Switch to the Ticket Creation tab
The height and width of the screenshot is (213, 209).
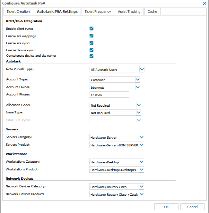[18, 12]
